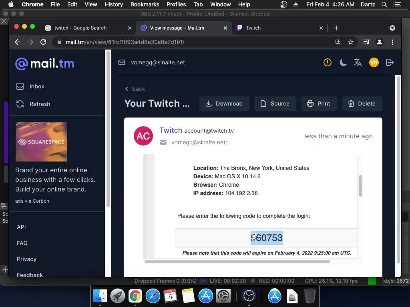Open the VN account avatar
The height and width of the screenshot is (307, 410).
[374, 62]
